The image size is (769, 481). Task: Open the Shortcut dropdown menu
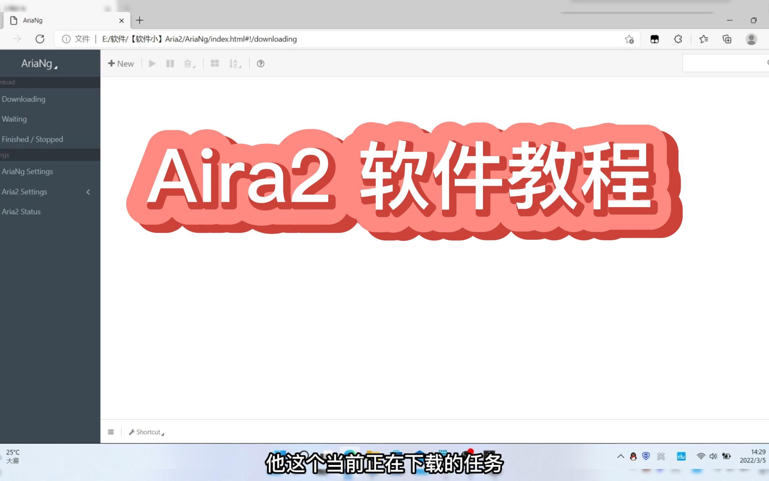pos(147,432)
